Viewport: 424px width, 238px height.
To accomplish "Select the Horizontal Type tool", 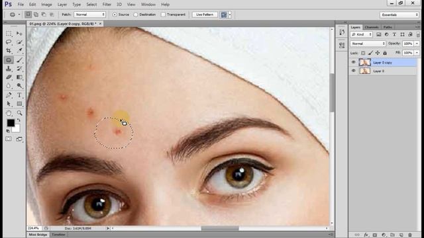I will click(x=19, y=95).
